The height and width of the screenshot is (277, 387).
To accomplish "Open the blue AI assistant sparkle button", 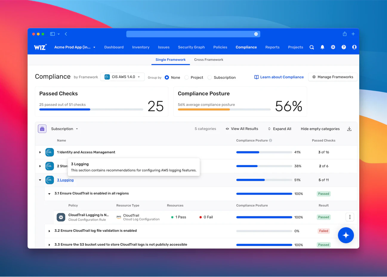I will click(346, 235).
